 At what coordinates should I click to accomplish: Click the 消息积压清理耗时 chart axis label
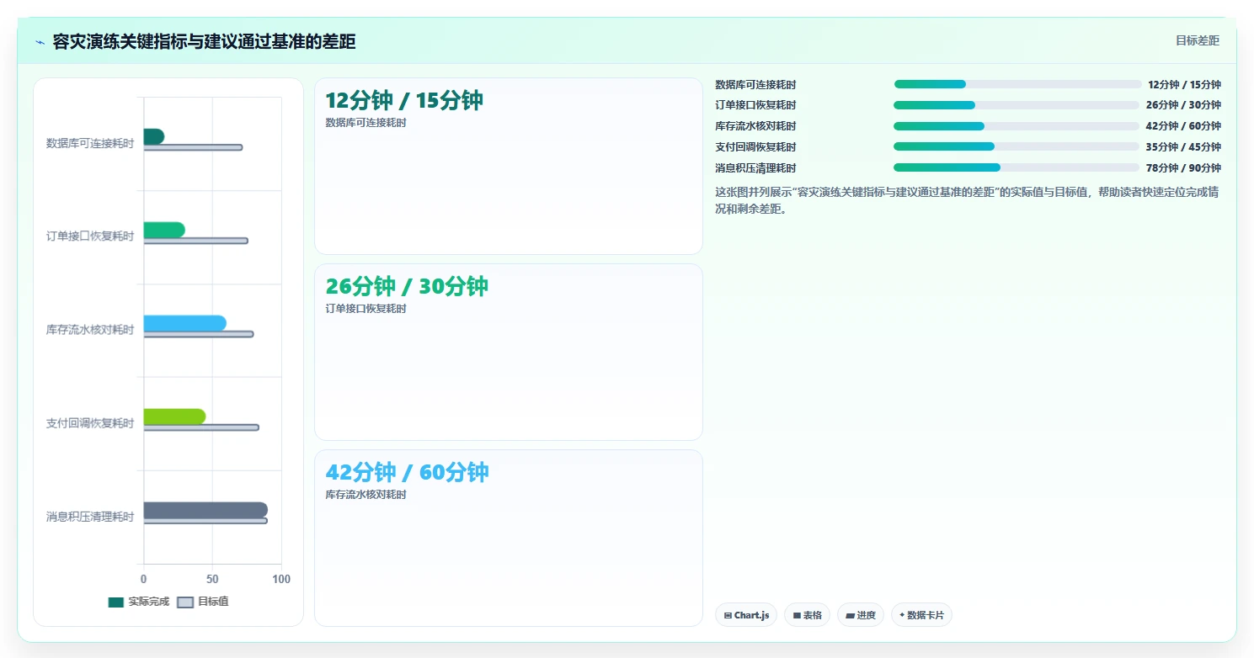90,517
